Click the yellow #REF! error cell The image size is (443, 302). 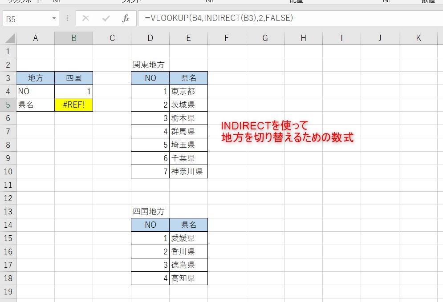(74, 105)
